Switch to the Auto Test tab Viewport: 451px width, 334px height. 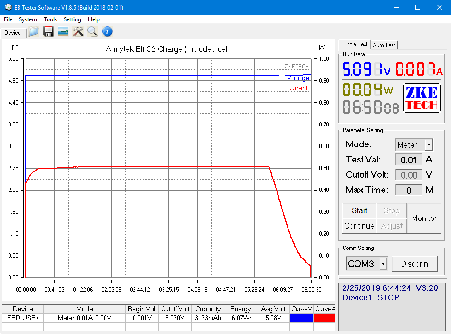pos(384,45)
